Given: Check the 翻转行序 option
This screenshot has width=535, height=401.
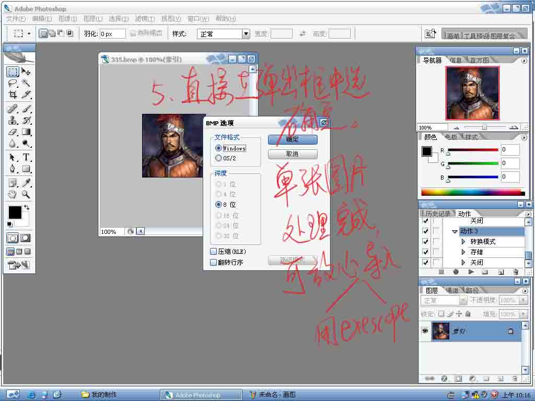Looking at the screenshot, I should pyautogui.click(x=213, y=263).
